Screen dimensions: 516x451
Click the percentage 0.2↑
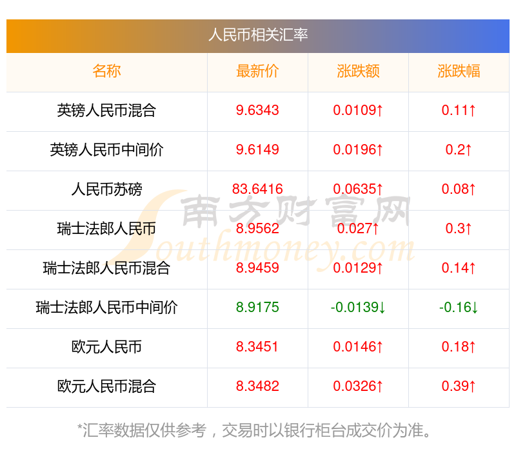click(459, 150)
